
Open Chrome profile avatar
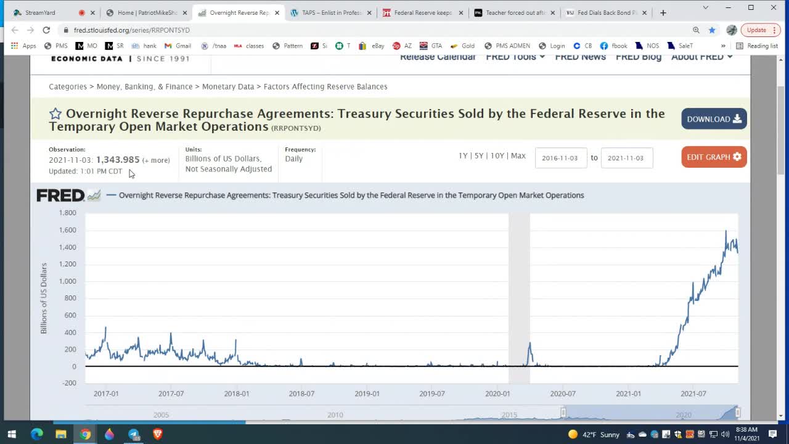(732, 30)
